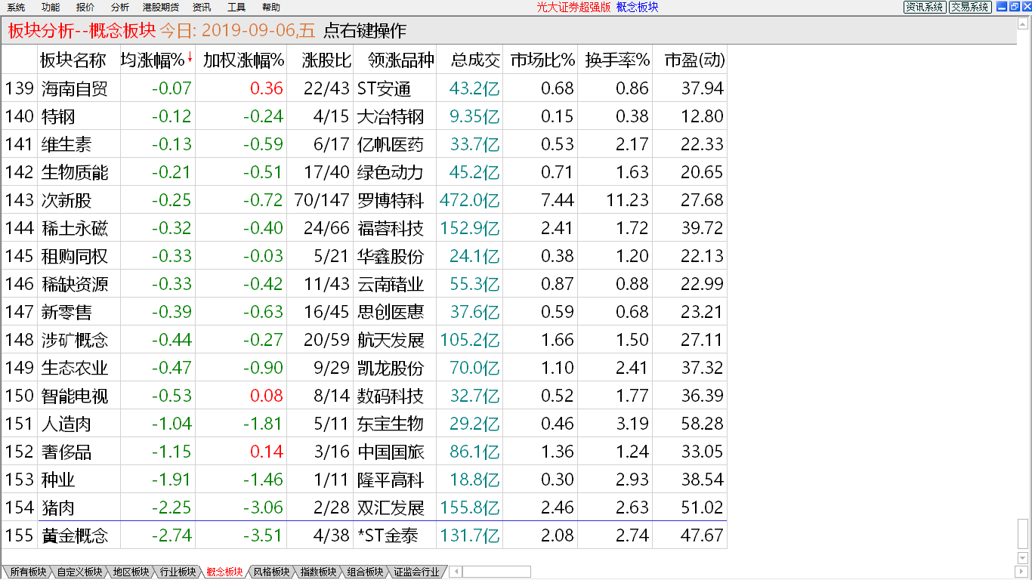The image size is (1032, 580).
Task: Open the 帮助 menu
Action: pyautogui.click(x=270, y=7)
